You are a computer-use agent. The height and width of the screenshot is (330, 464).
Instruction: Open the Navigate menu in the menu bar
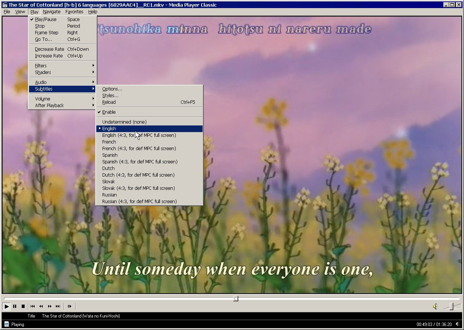51,12
